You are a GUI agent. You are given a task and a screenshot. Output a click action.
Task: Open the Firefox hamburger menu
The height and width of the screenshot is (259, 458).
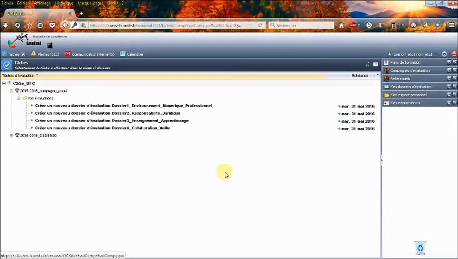click(452, 25)
